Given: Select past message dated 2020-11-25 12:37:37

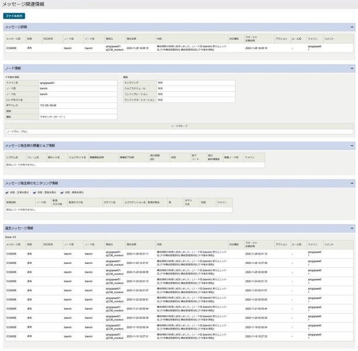Looking at the screenshot, I should (180, 263).
